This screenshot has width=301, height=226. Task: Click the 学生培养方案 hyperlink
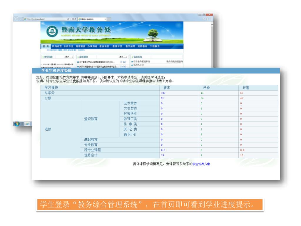pyautogui.click(x=201, y=164)
